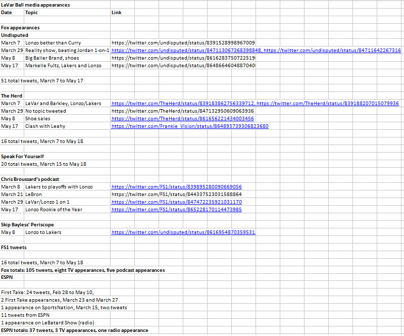Select the 'LaVar Ball media appearances' title cell
The height and width of the screenshot is (336, 404).
(35, 5)
